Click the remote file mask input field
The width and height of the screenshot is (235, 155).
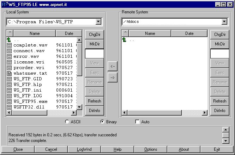click(219, 54)
